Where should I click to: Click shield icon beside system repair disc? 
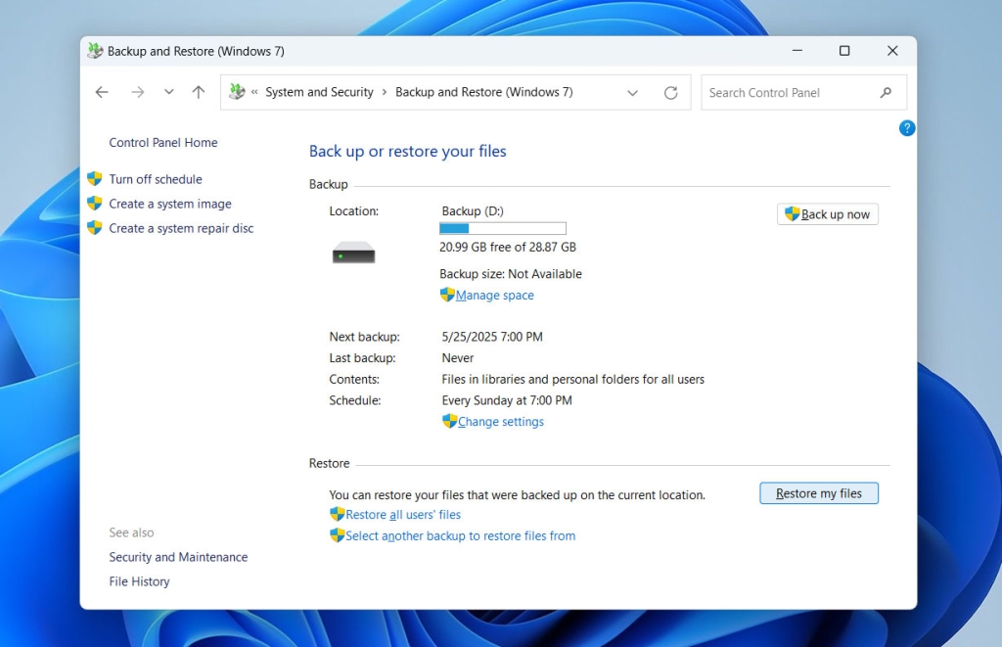click(95, 228)
